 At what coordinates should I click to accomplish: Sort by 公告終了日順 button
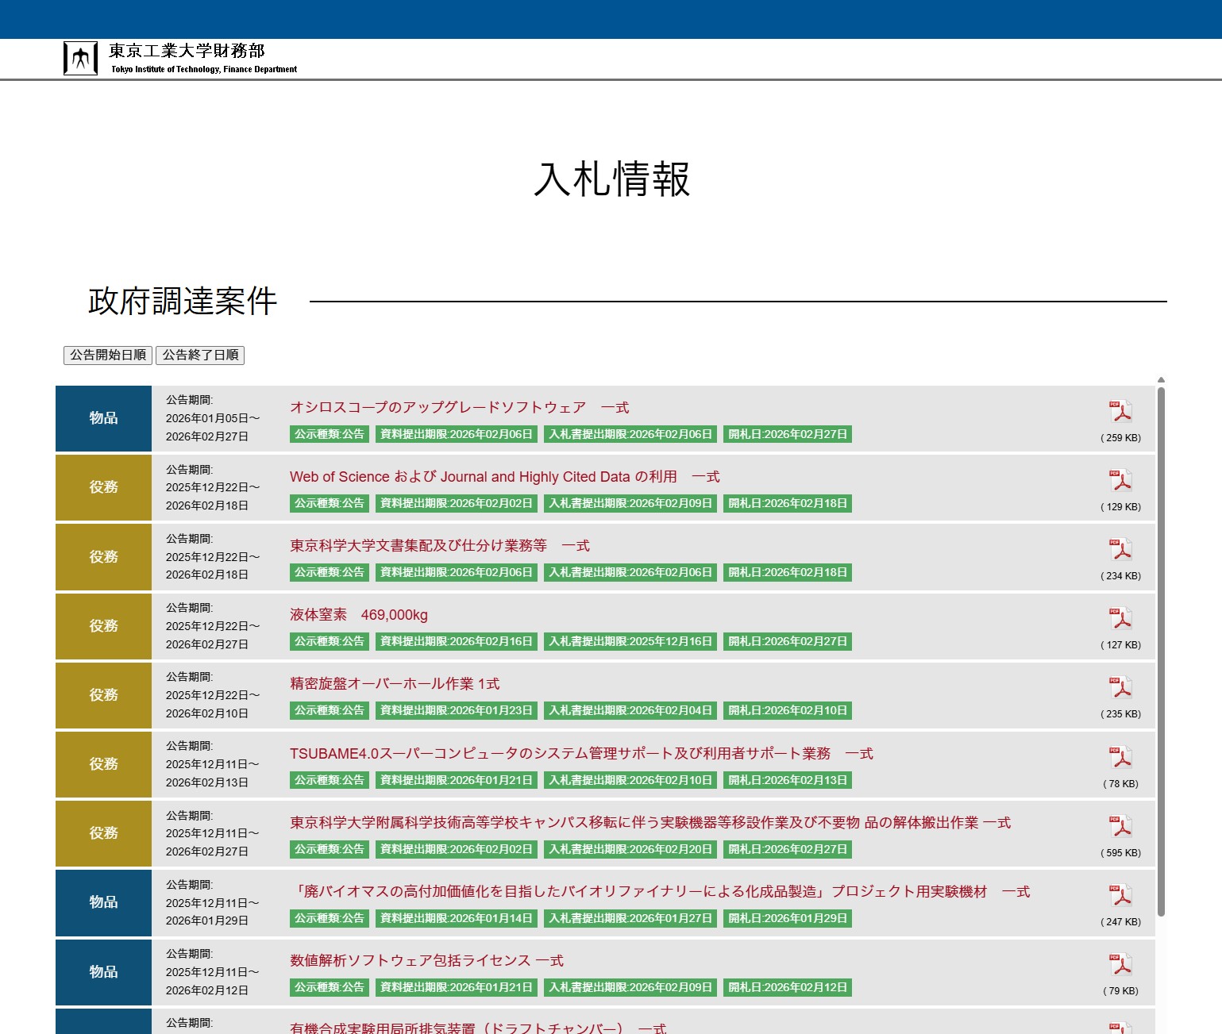200,356
